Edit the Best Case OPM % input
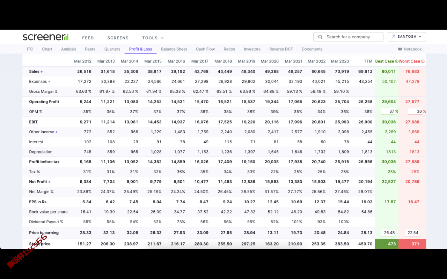The height and width of the screenshot is (279, 447). (388, 112)
